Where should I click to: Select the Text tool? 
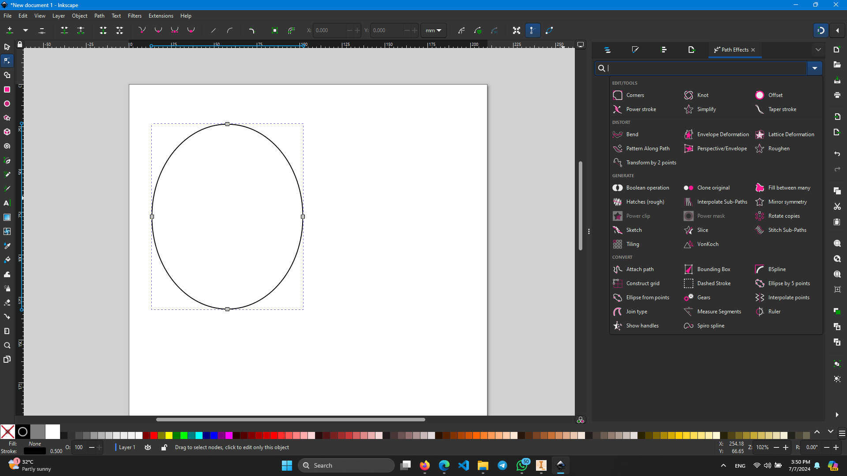(7, 203)
